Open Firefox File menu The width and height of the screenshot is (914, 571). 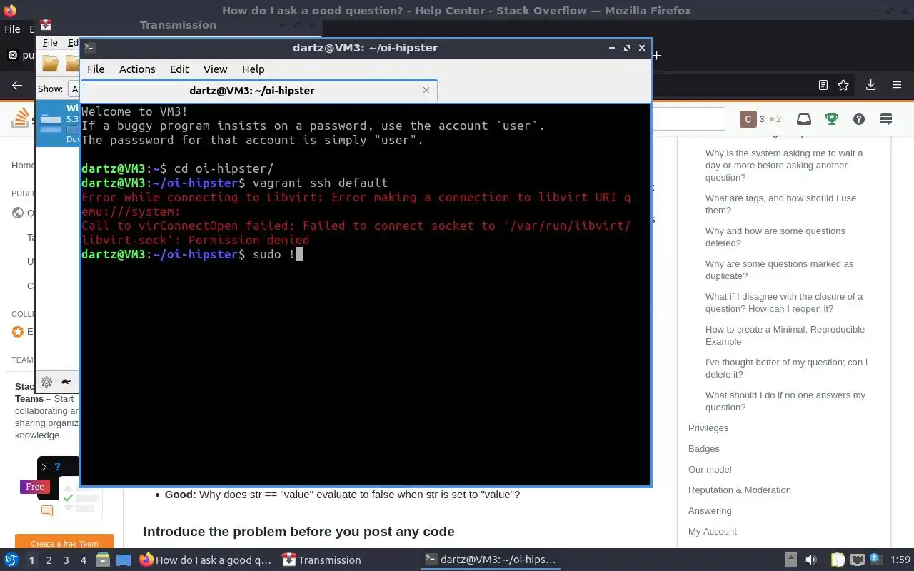(x=12, y=30)
